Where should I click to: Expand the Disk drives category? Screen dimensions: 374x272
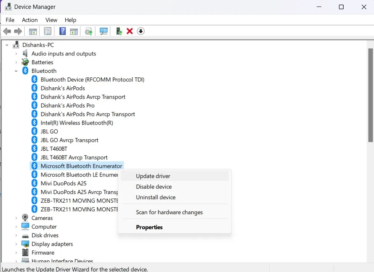click(16, 235)
